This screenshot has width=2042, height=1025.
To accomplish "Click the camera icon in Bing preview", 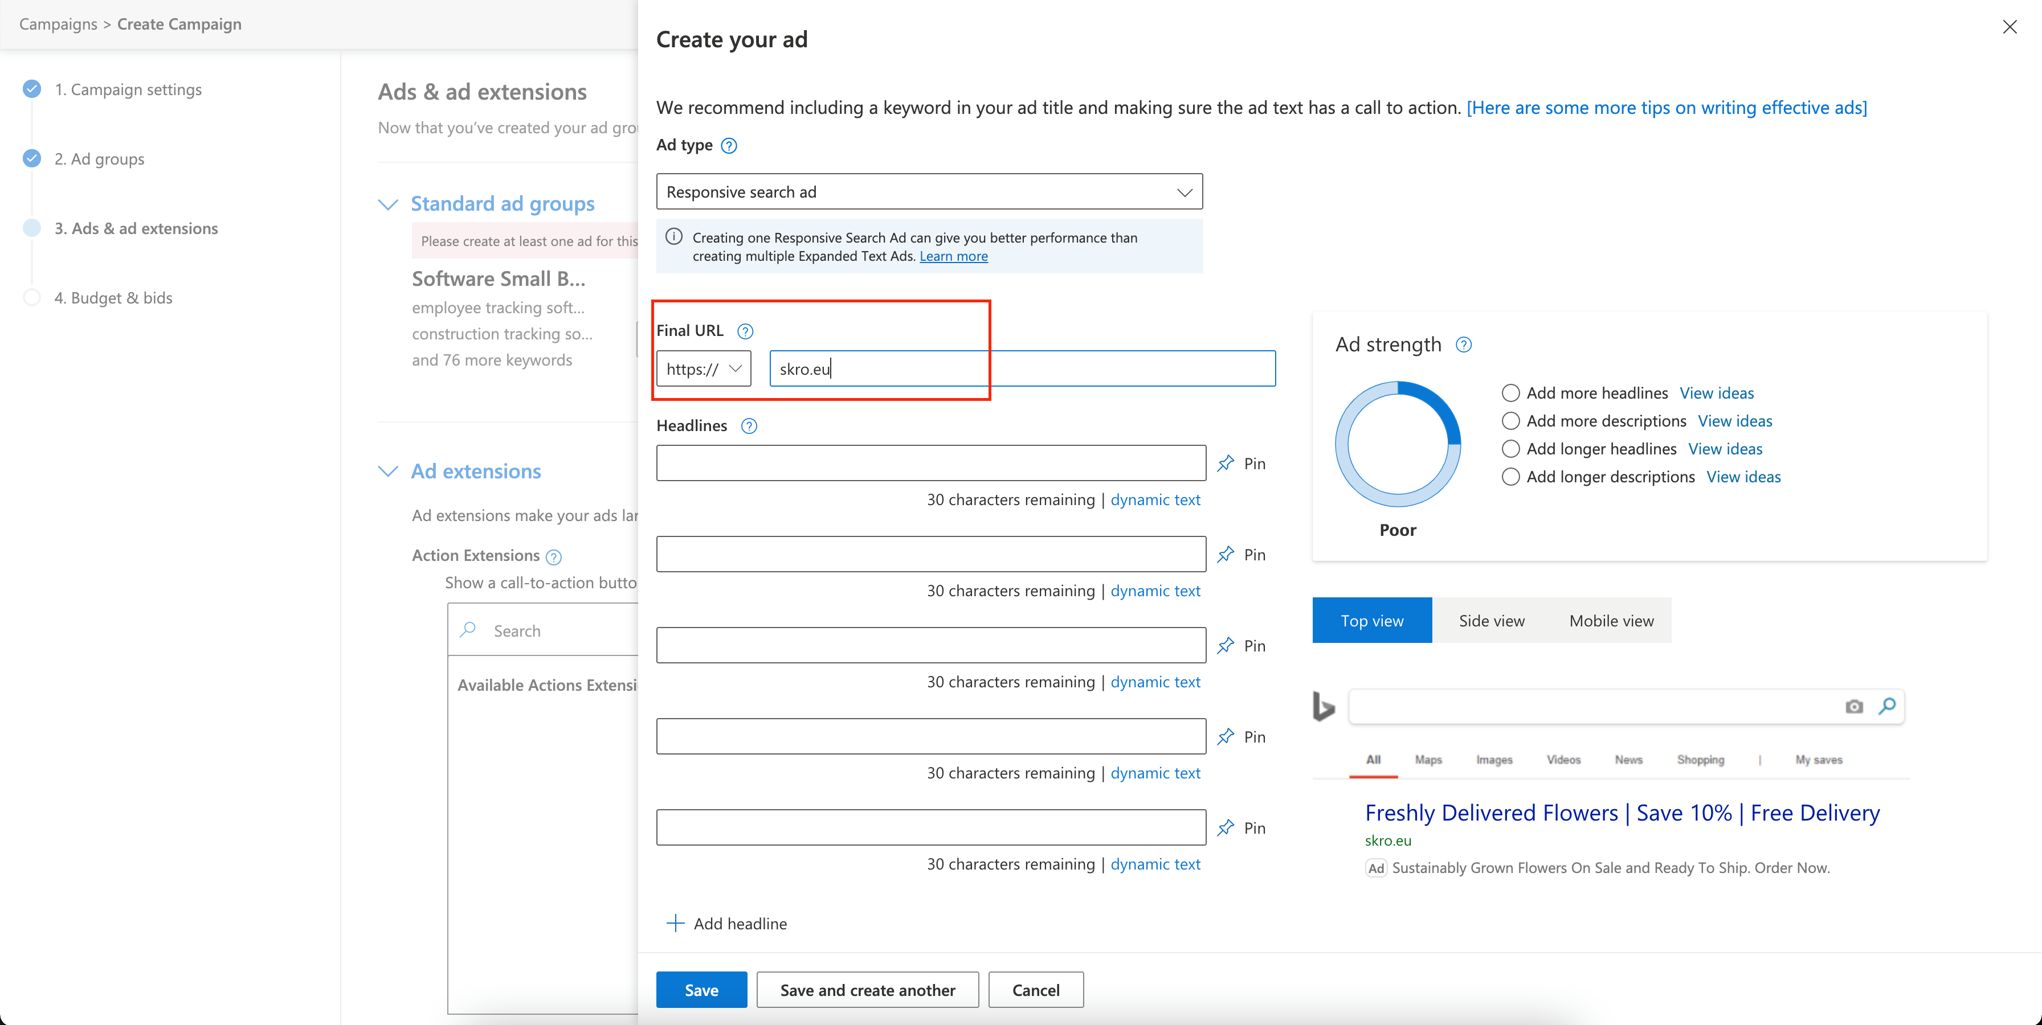I will coord(1854,707).
